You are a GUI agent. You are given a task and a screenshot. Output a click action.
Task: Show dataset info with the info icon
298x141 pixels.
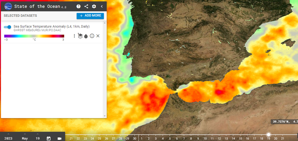point(92,36)
